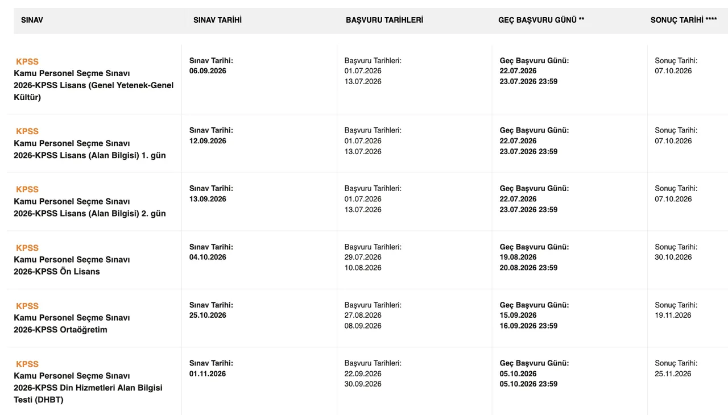Open the KPSS Lisans Alan Bilgisi 1. gün exam
Viewport: 728px width, 415px height.
coord(90,155)
